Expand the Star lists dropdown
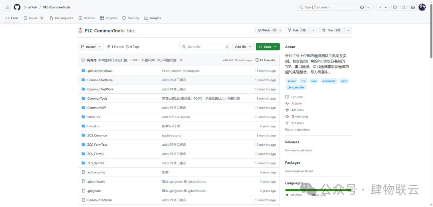Viewport: 433px width, 207px height. pyautogui.click(x=348, y=30)
